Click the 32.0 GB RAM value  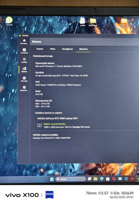(x=39, y=94)
